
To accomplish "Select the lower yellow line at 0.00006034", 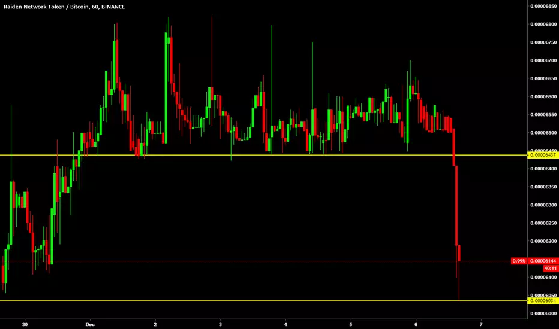I will point(263,301).
